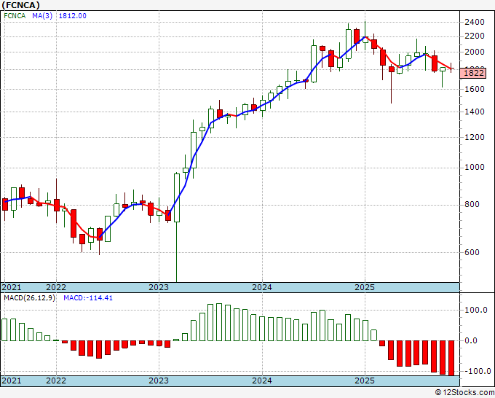The width and height of the screenshot is (495, 398).
Task: Select the FCNCA legend label
Action: pos(15,16)
